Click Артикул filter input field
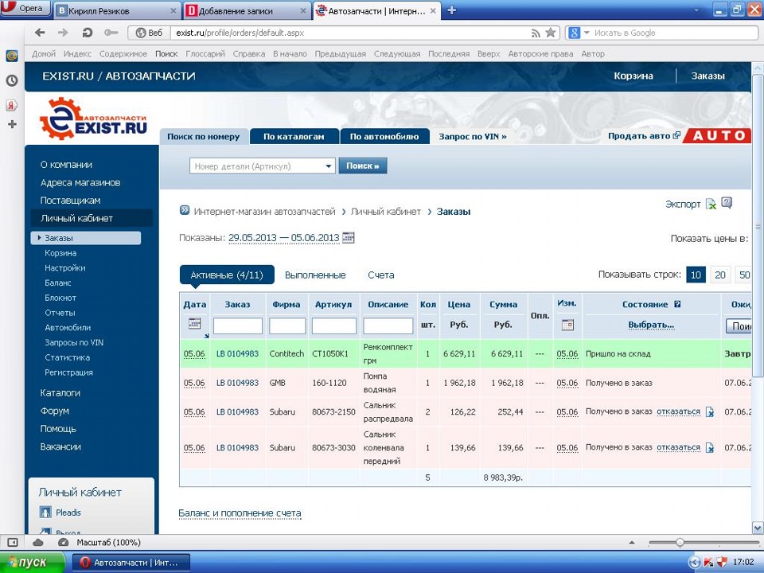 tap(333, 325)
